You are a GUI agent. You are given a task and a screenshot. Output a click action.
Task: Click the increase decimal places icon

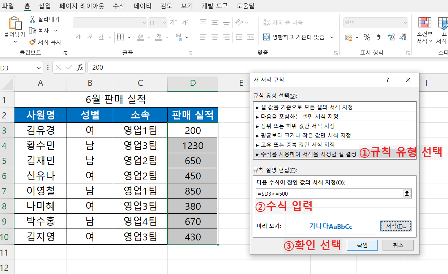click(x=391, y=37)
